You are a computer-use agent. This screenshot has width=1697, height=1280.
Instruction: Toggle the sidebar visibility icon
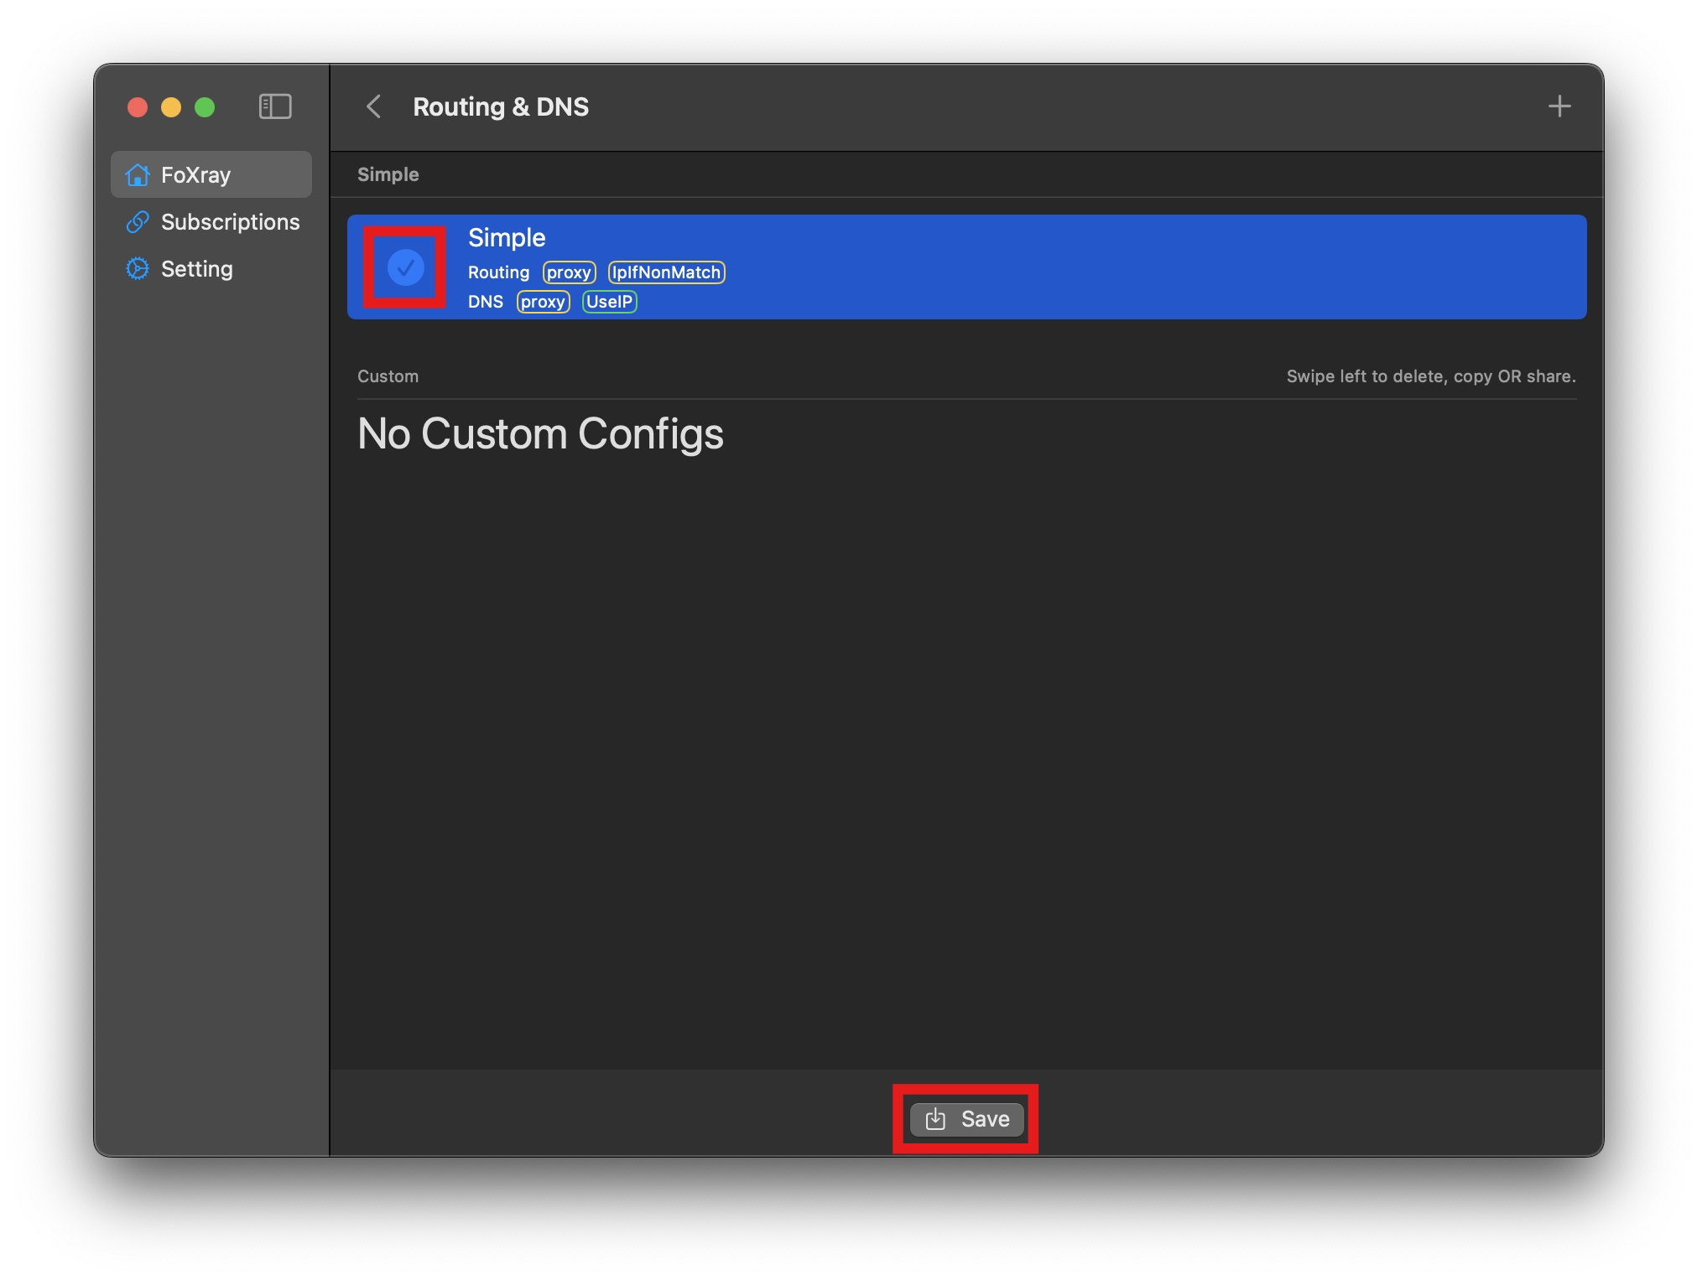(x=275, y=106)
